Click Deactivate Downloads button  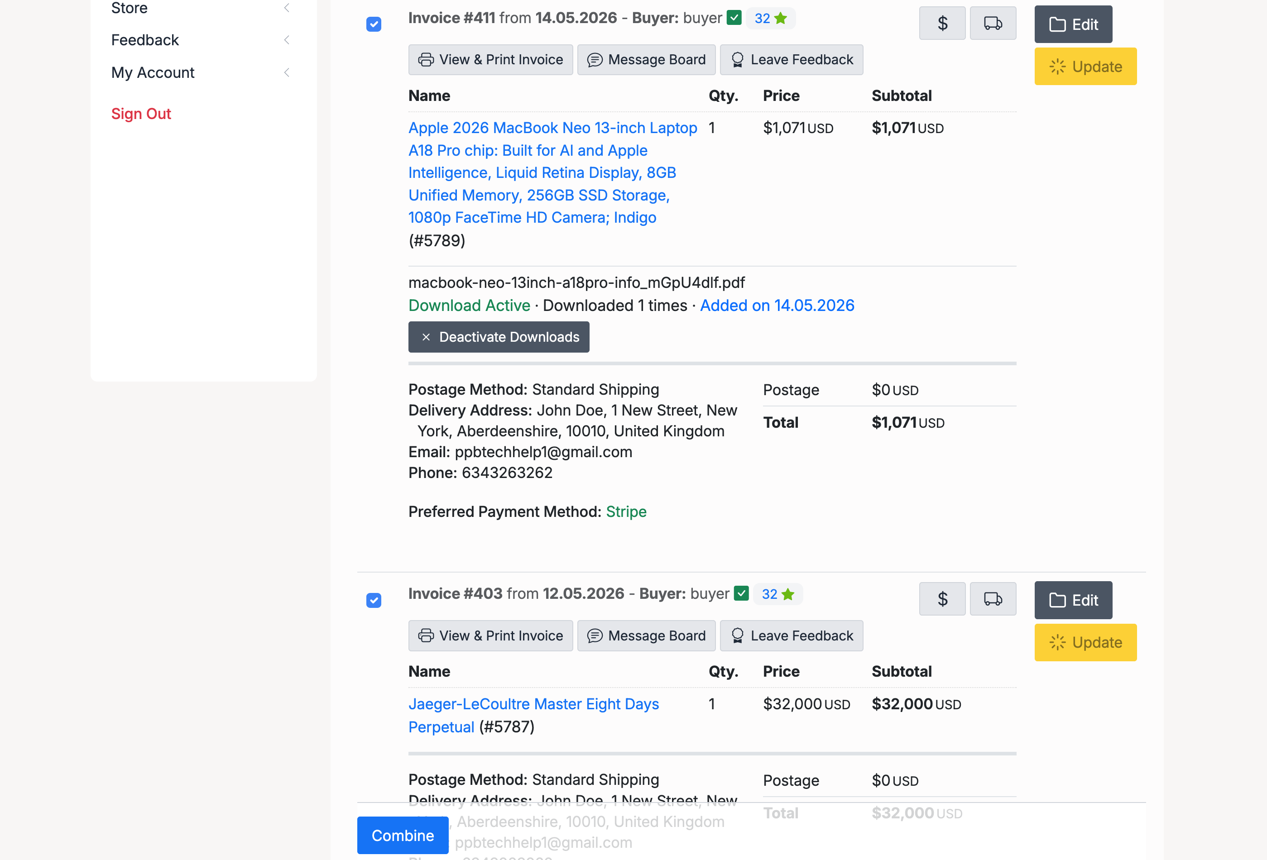point(498,337)
